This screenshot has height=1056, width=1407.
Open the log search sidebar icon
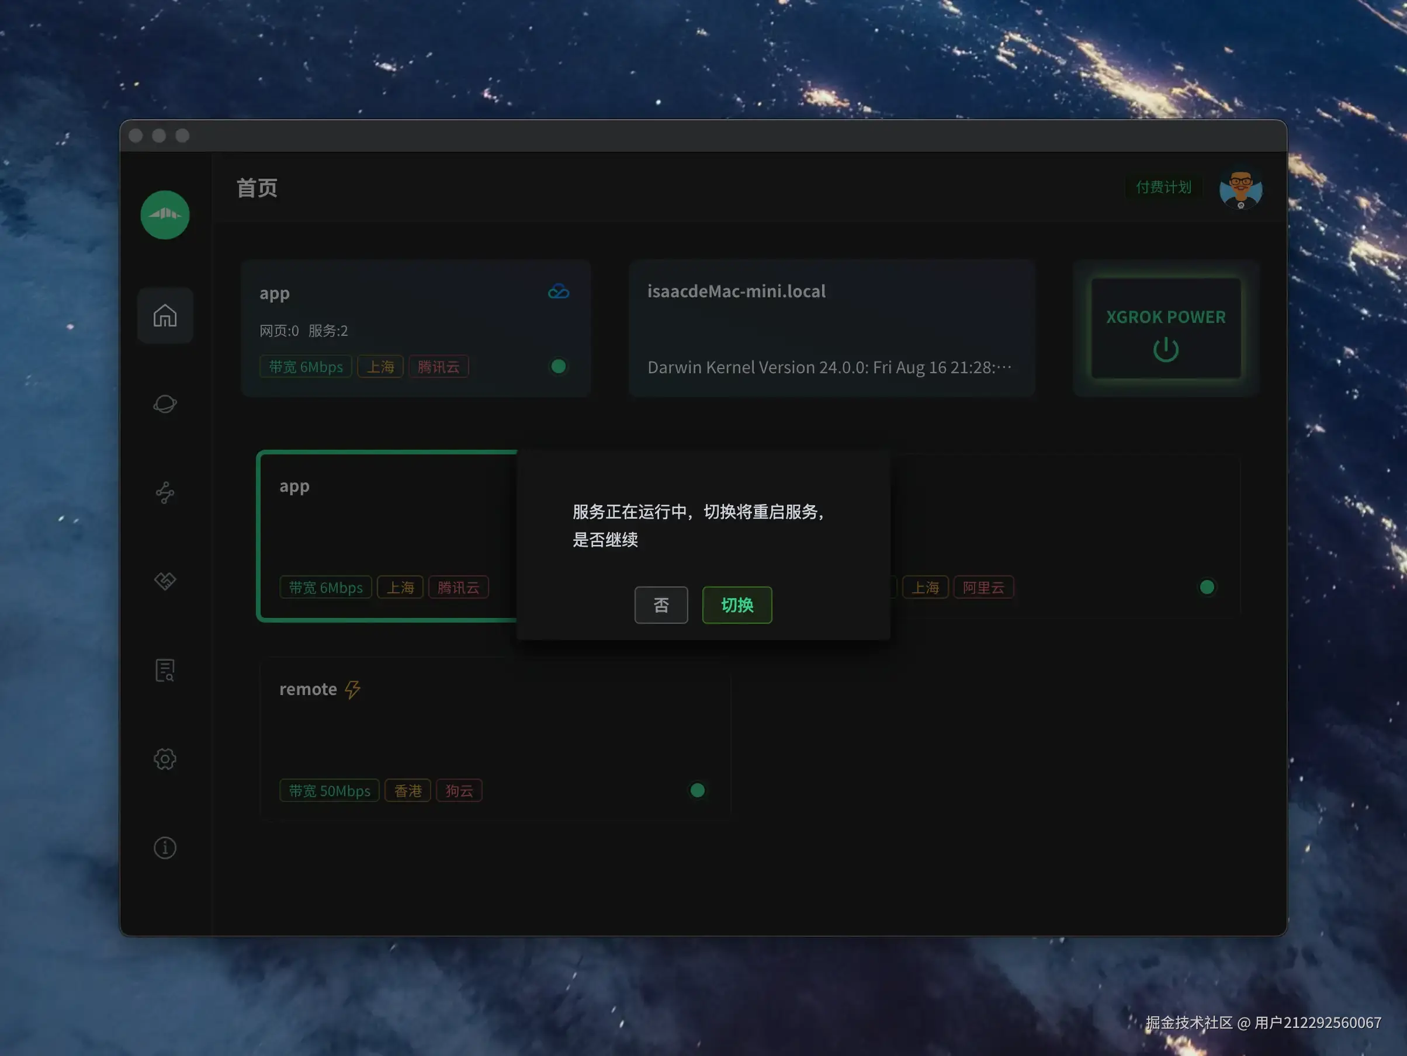[x=165, y=670]
